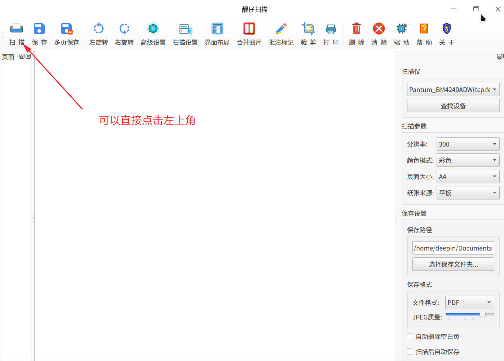Click the save path input field
504x361 pixels.
(x=453, y=248)
